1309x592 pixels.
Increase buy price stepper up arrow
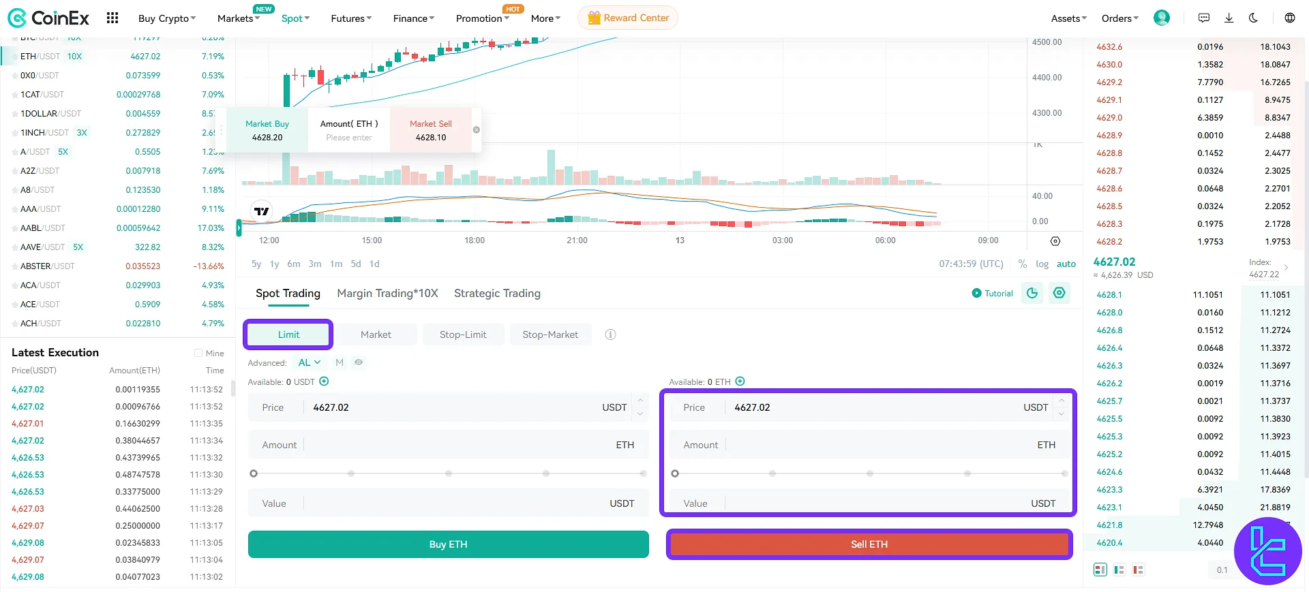pyautogui.click(x=640, y=401)
